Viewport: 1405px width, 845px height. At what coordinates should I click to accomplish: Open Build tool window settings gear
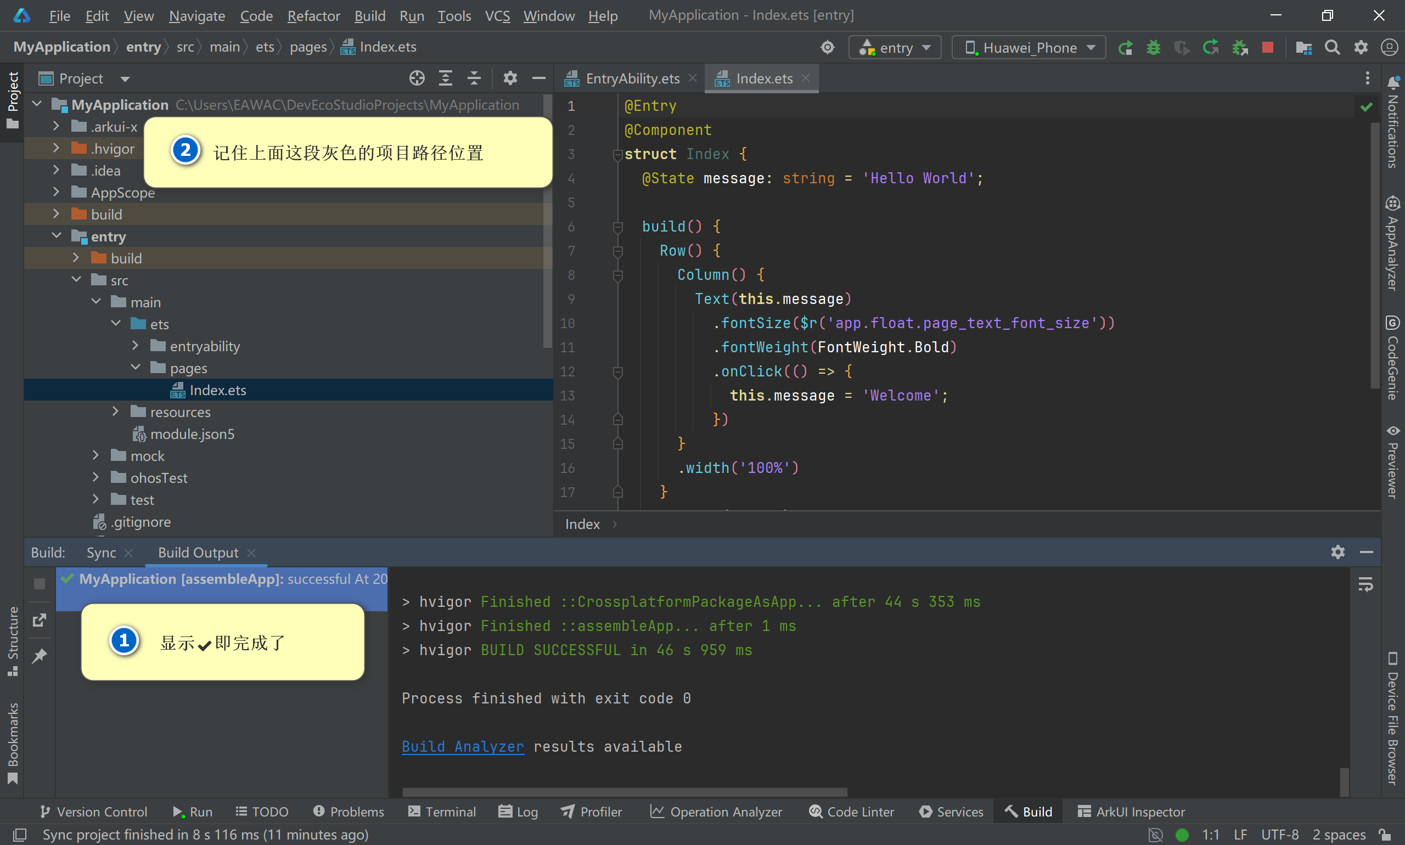[x=1337, y=552]
